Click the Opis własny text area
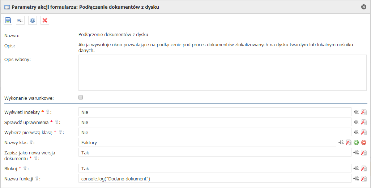Screen dimensions: 371x188 222,73
